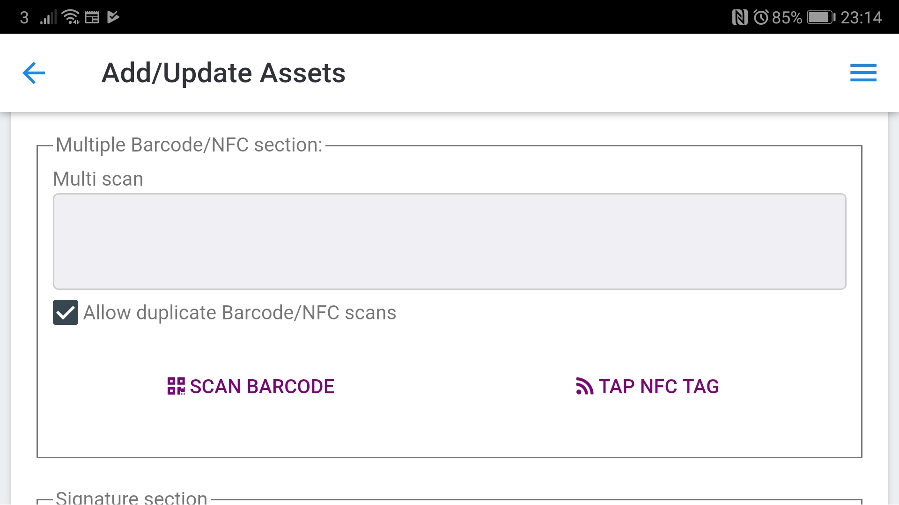Tap the back arrow in the header
Viewport: 899px width, 505px height.
[33, 72]
